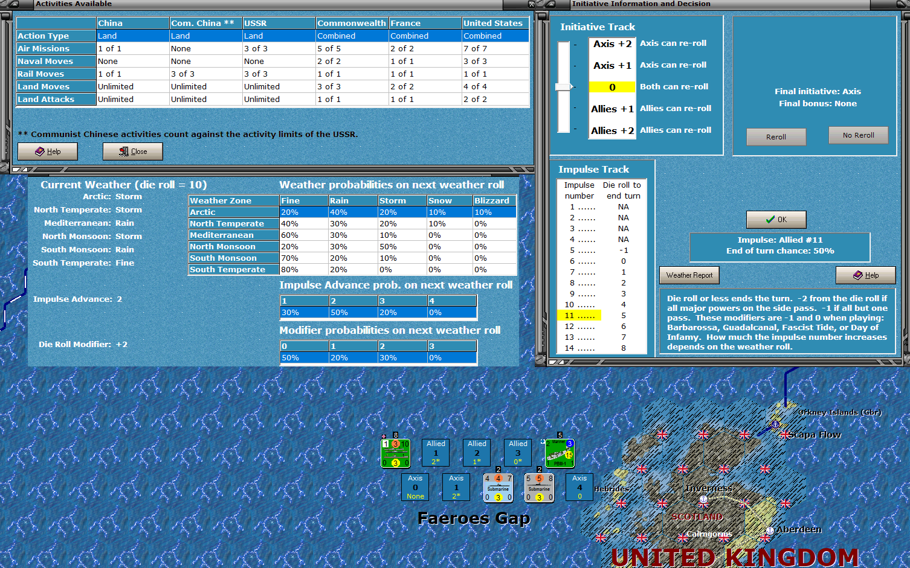Click the book icon on Activities Help button
The image size is (910, 568).
pyautogui.click(x=40, y=152)
